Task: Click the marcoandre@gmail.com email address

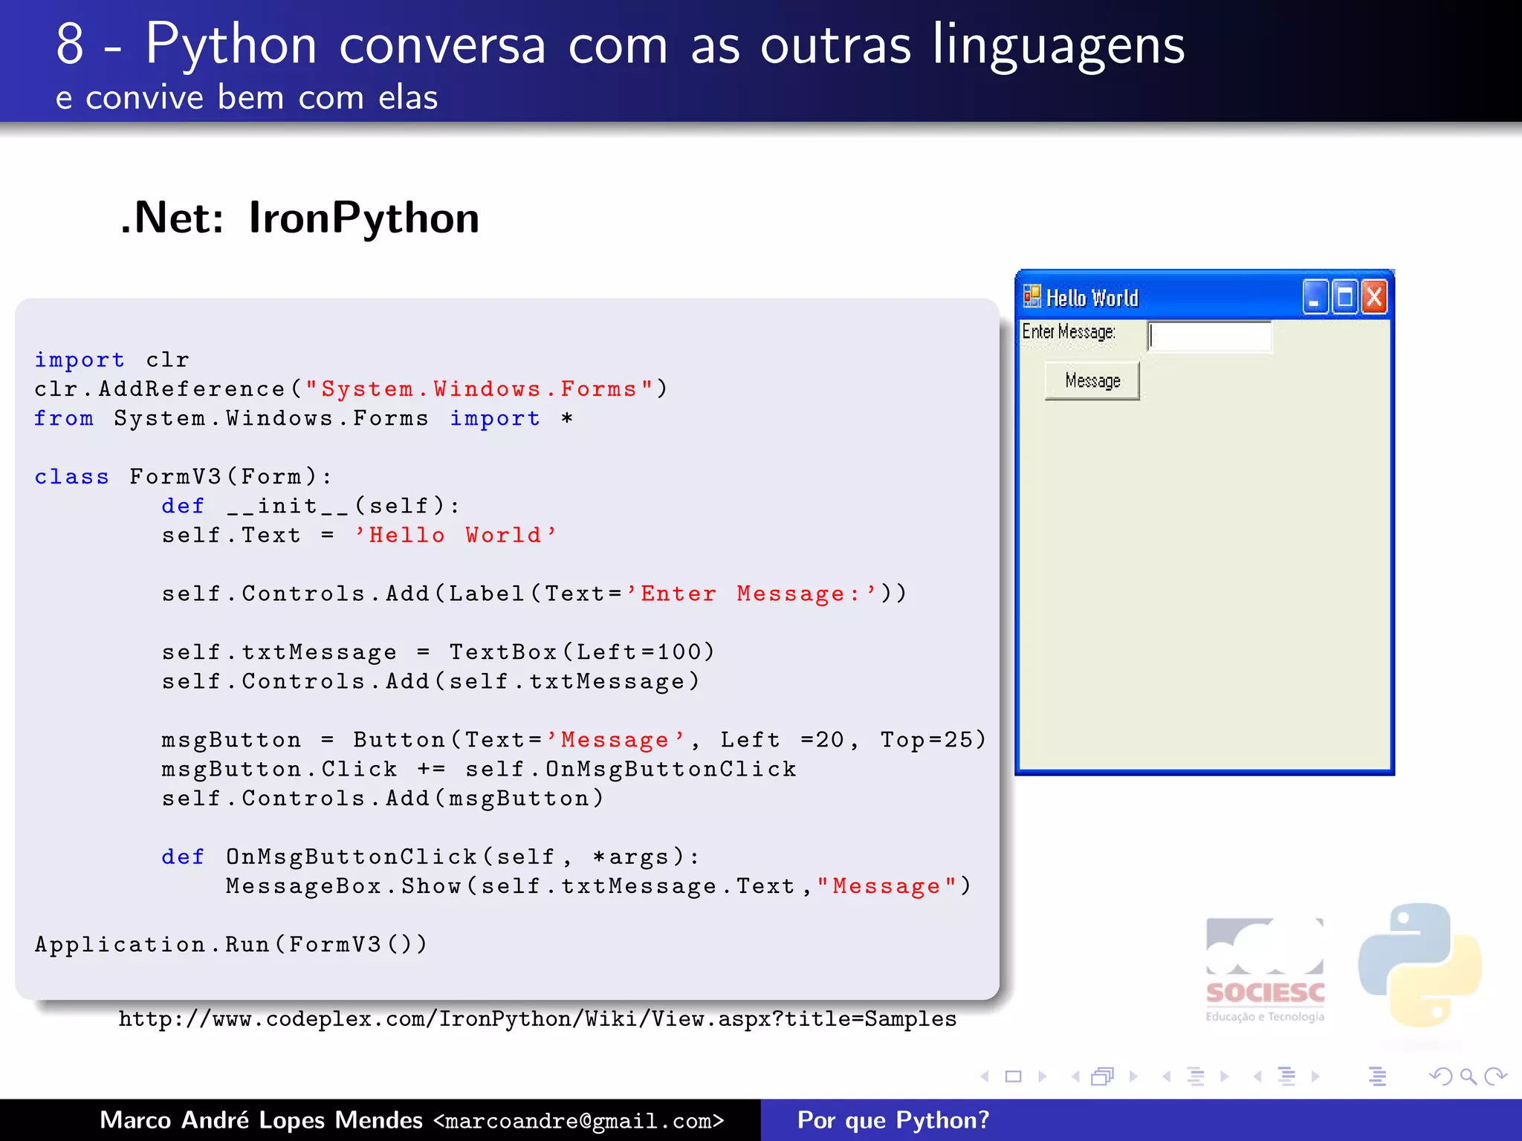Action: [578, 1121]
